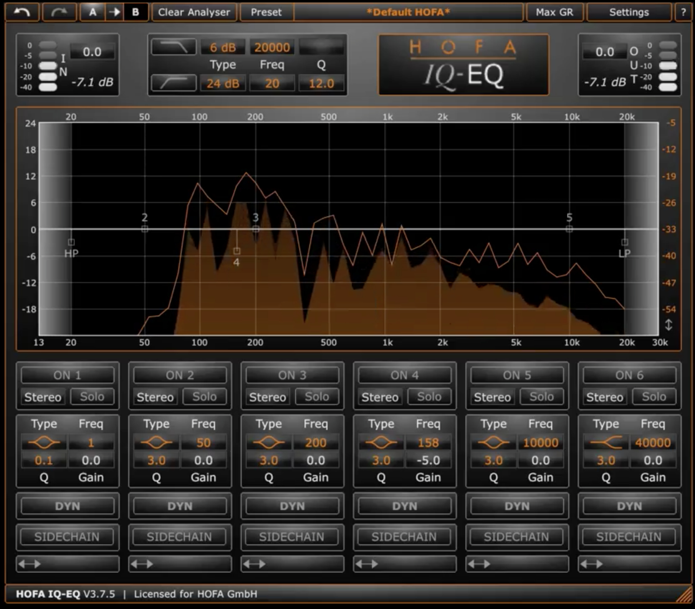This screenshot has width=695, height=609.
Task: Click band 1 bell filter type icon
Action: point(44,442)
